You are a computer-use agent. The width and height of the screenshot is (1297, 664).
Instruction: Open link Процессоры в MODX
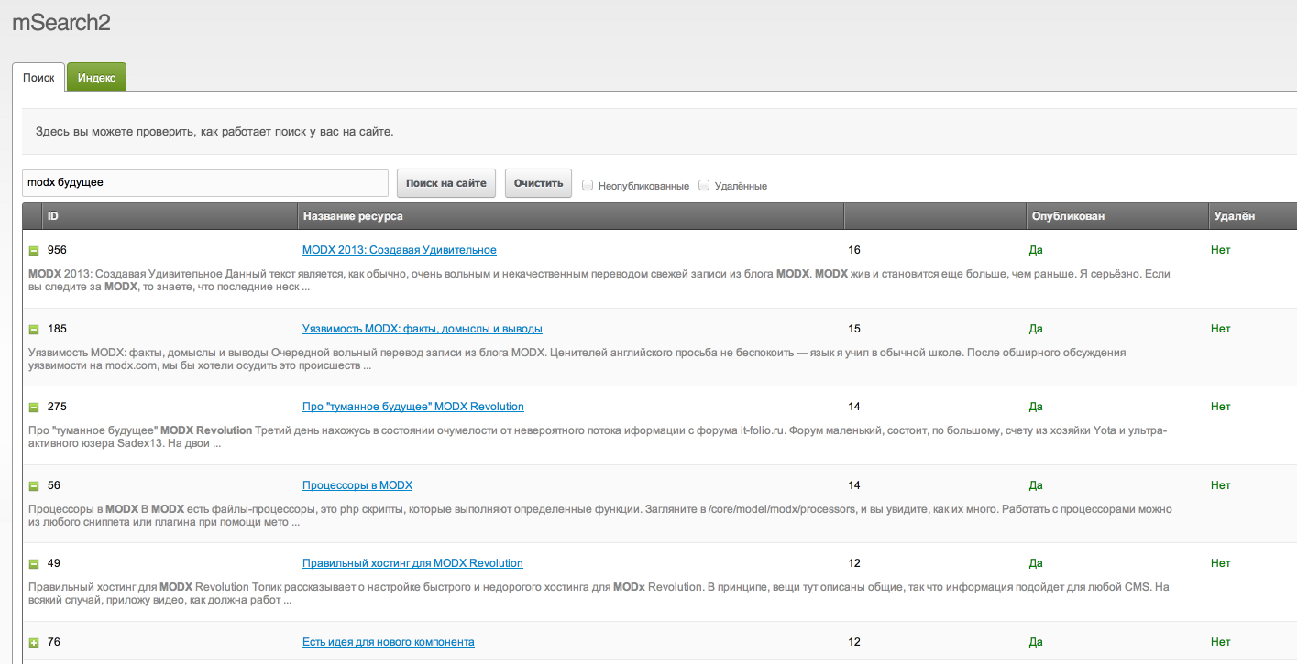click(357, 485)
